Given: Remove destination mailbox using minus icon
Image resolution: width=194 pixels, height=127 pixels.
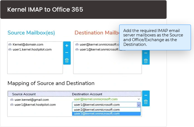Looking at the screenshot, I should (146, 53).
